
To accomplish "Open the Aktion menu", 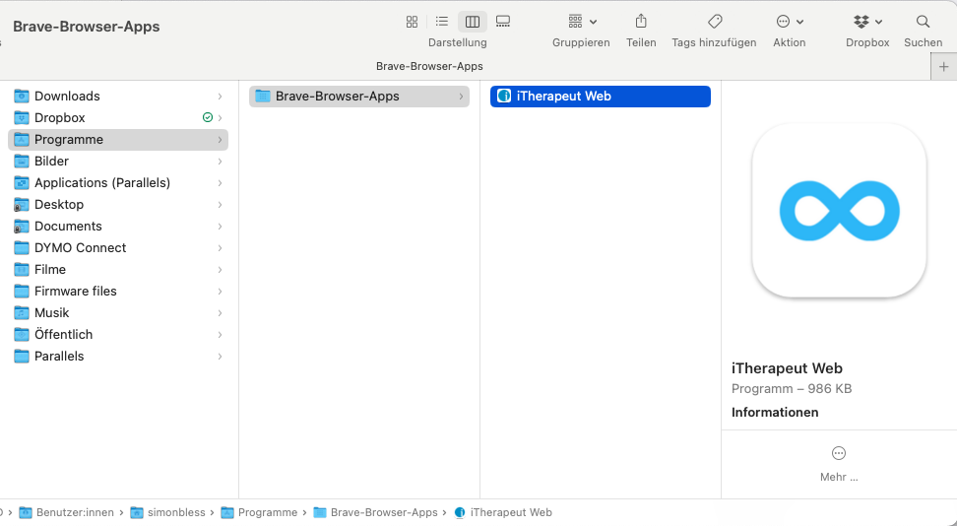I will [x=790, y=22].
